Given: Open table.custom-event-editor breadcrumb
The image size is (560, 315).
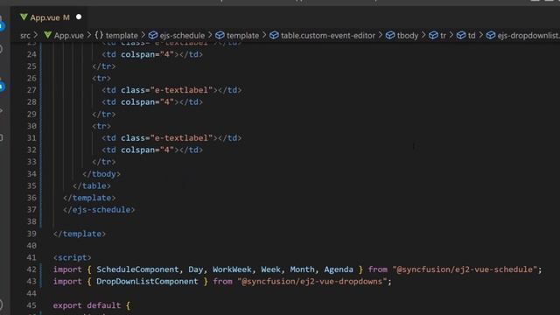Looking at the screenshot, I should 328,35.
